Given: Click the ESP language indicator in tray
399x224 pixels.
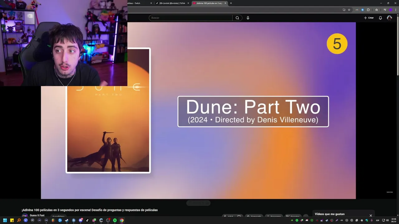Looking at the screenshot, I should [x=377, y=220].
